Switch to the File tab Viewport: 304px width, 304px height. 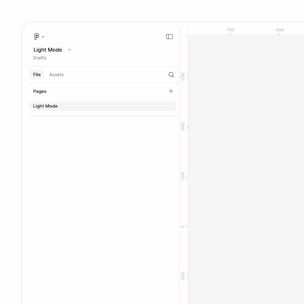pos(37,74)
